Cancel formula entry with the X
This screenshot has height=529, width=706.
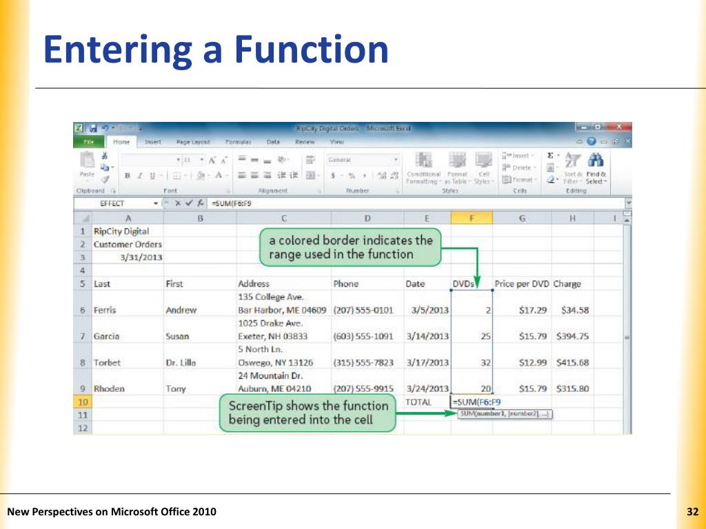point(178,203)
